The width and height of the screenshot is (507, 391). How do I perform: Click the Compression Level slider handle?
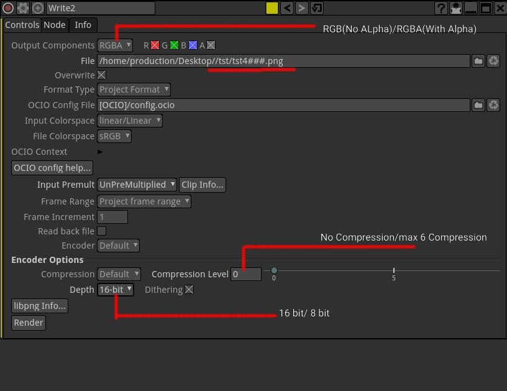click(274, 270)
